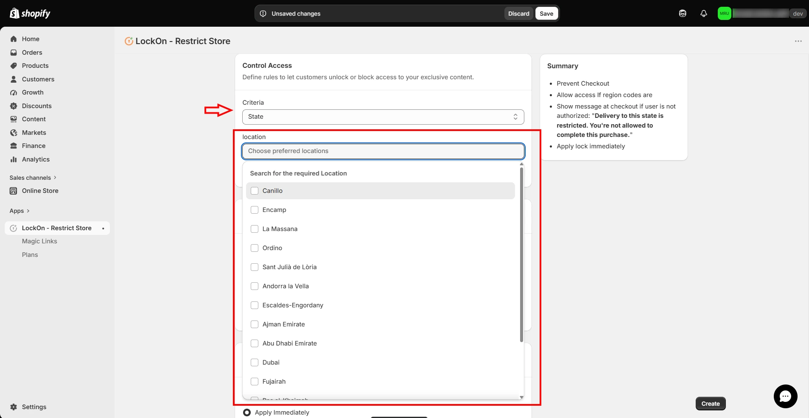Click the location list scrollbar
Image resolution: width=809 pixels, height=418 pixels.
[521, 254]
